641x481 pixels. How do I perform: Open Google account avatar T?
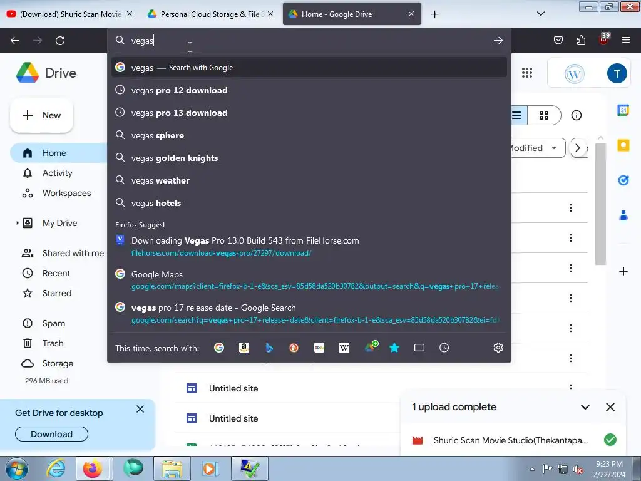[x=617, y=73]
